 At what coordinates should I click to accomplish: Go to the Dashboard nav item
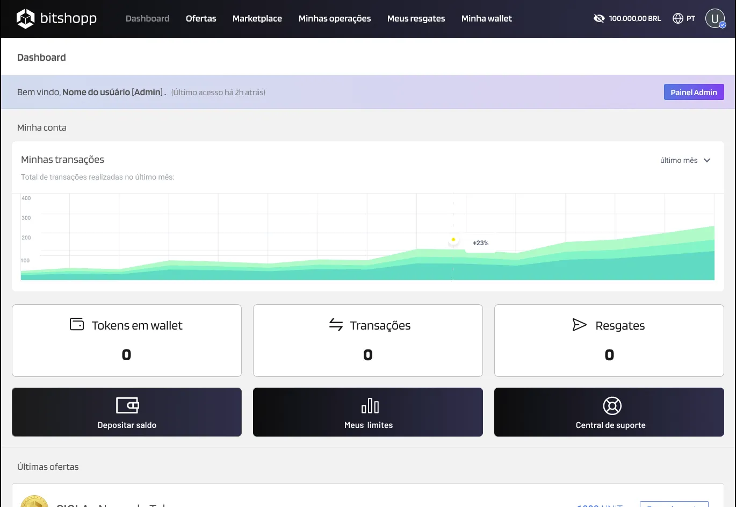point(147,19)
